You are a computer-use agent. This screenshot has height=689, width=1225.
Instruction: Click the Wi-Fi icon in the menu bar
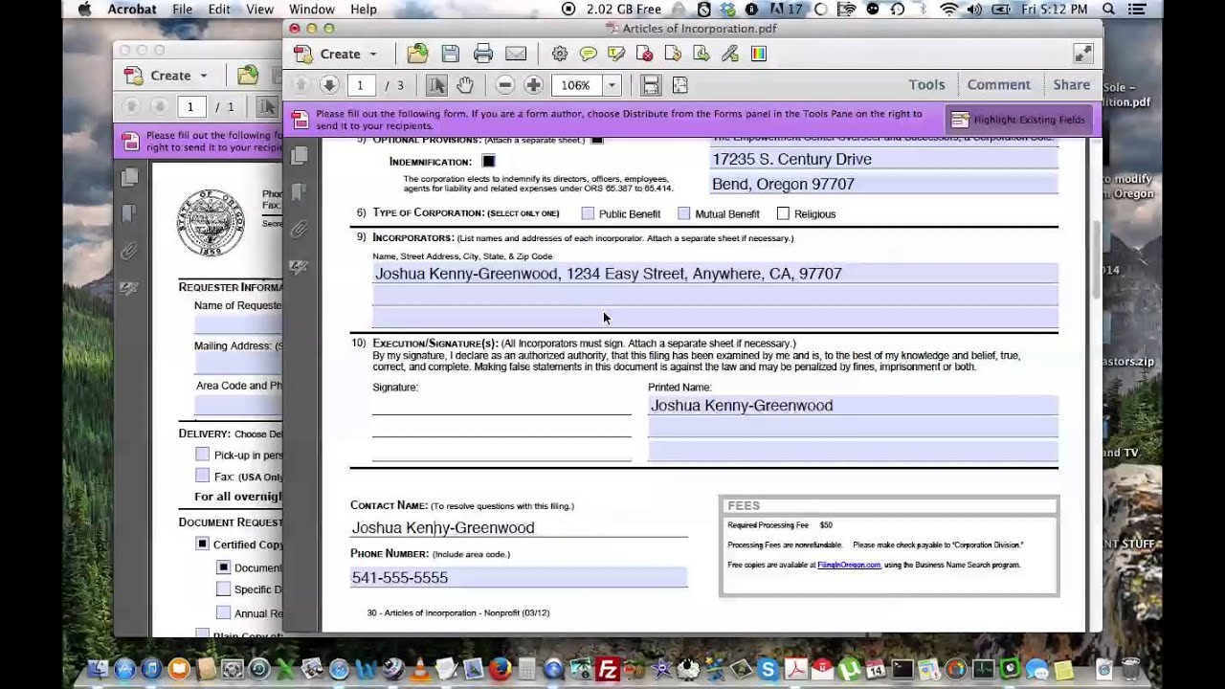tap(949, 9)
